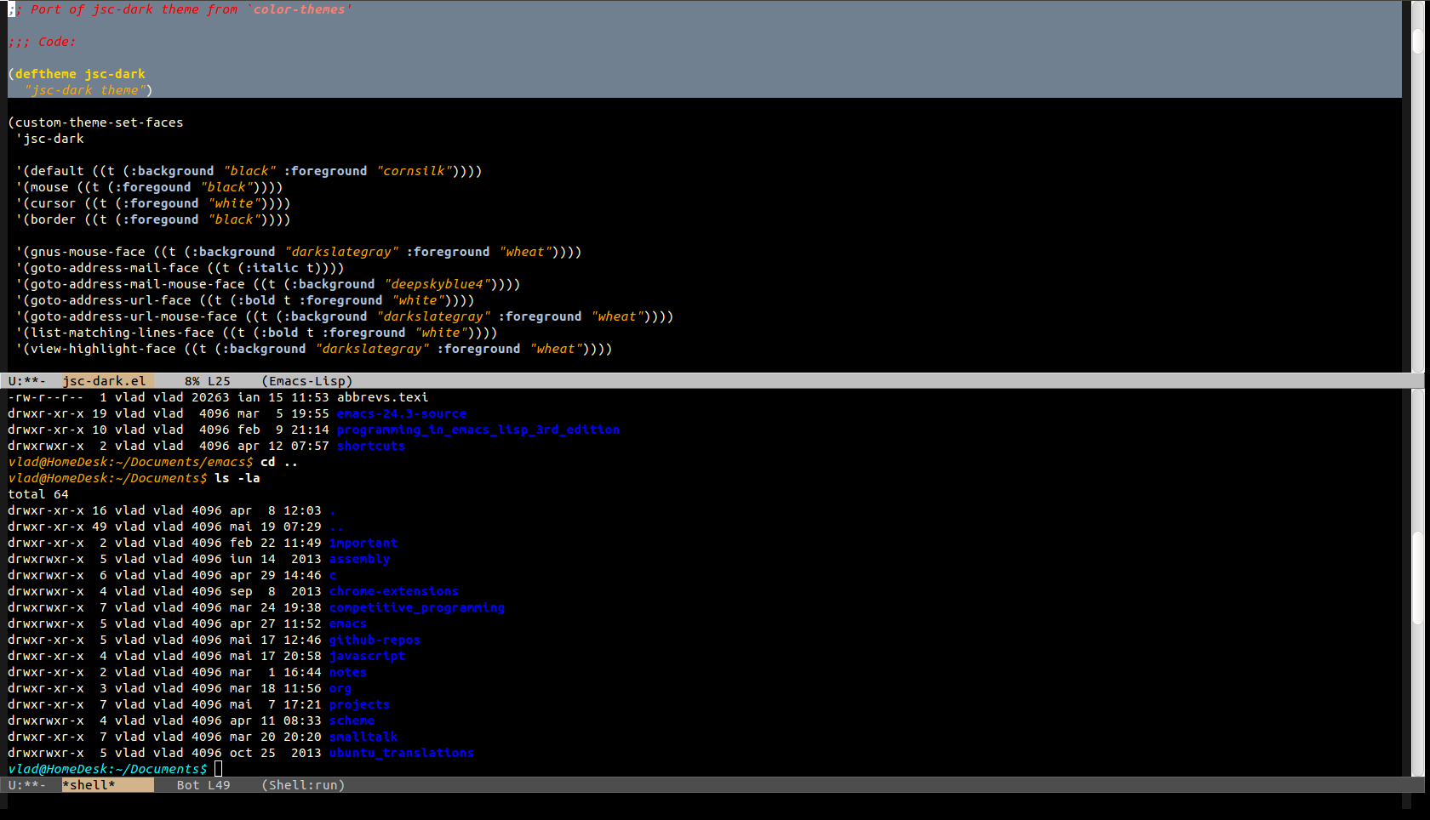Click the 'scheme' directory entry
1430x820 pixels.
(352, 720)
